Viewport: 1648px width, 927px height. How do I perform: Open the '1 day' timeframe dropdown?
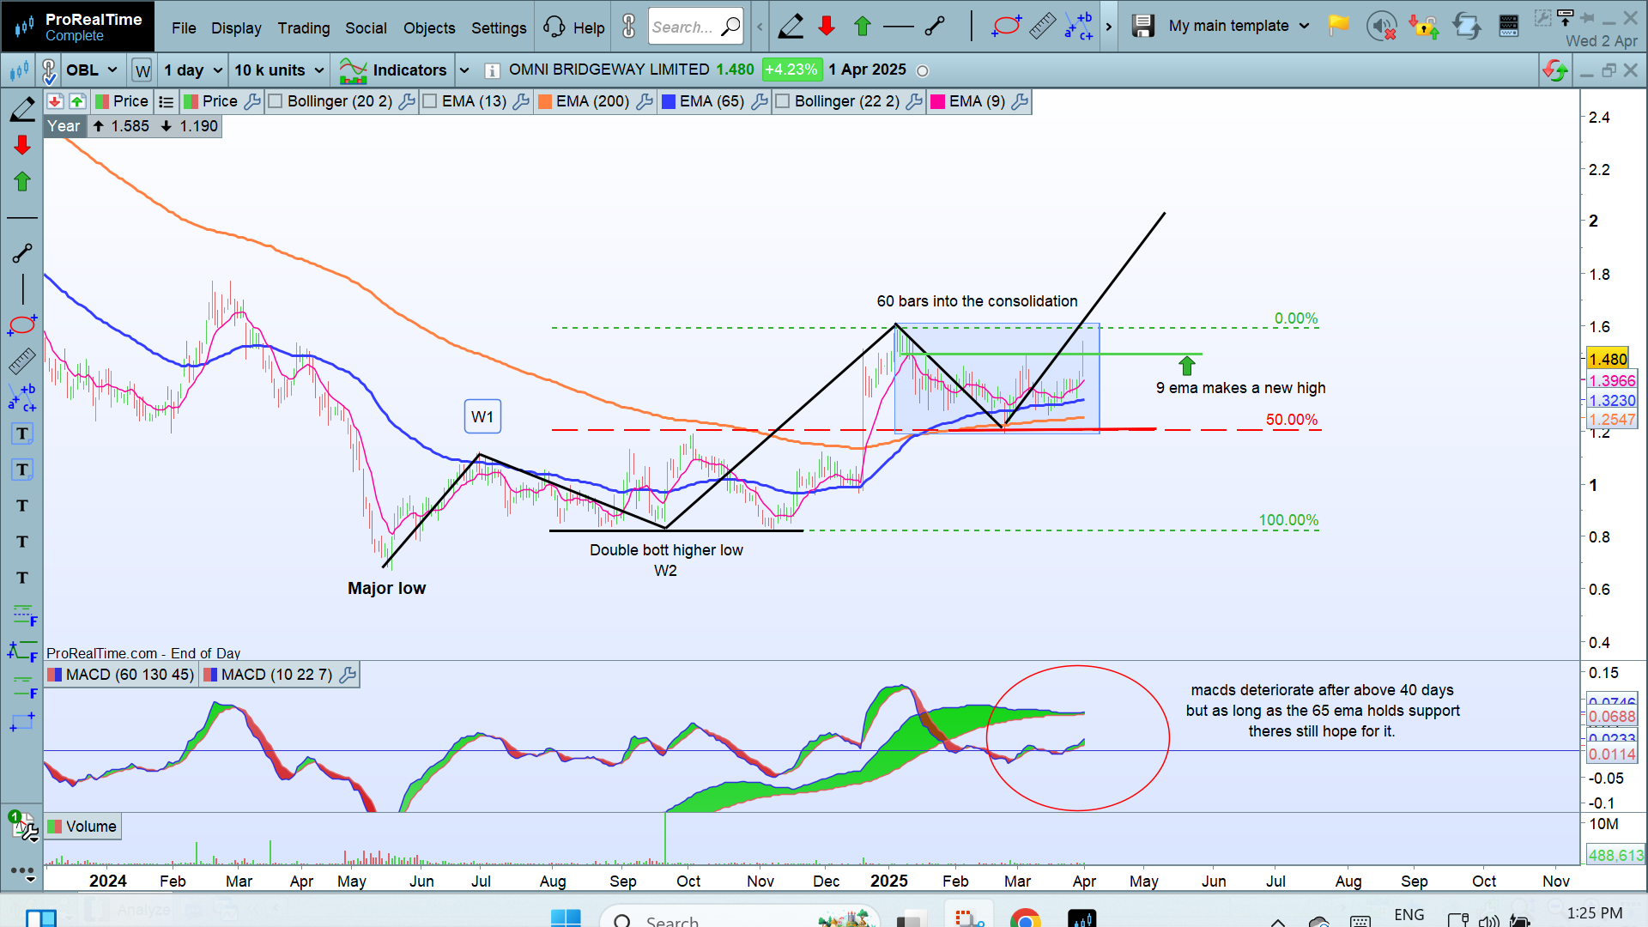click(193, 70)
